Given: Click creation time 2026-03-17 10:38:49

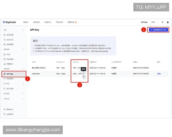Looking at the screenshot, I should [x=97, y=68].
